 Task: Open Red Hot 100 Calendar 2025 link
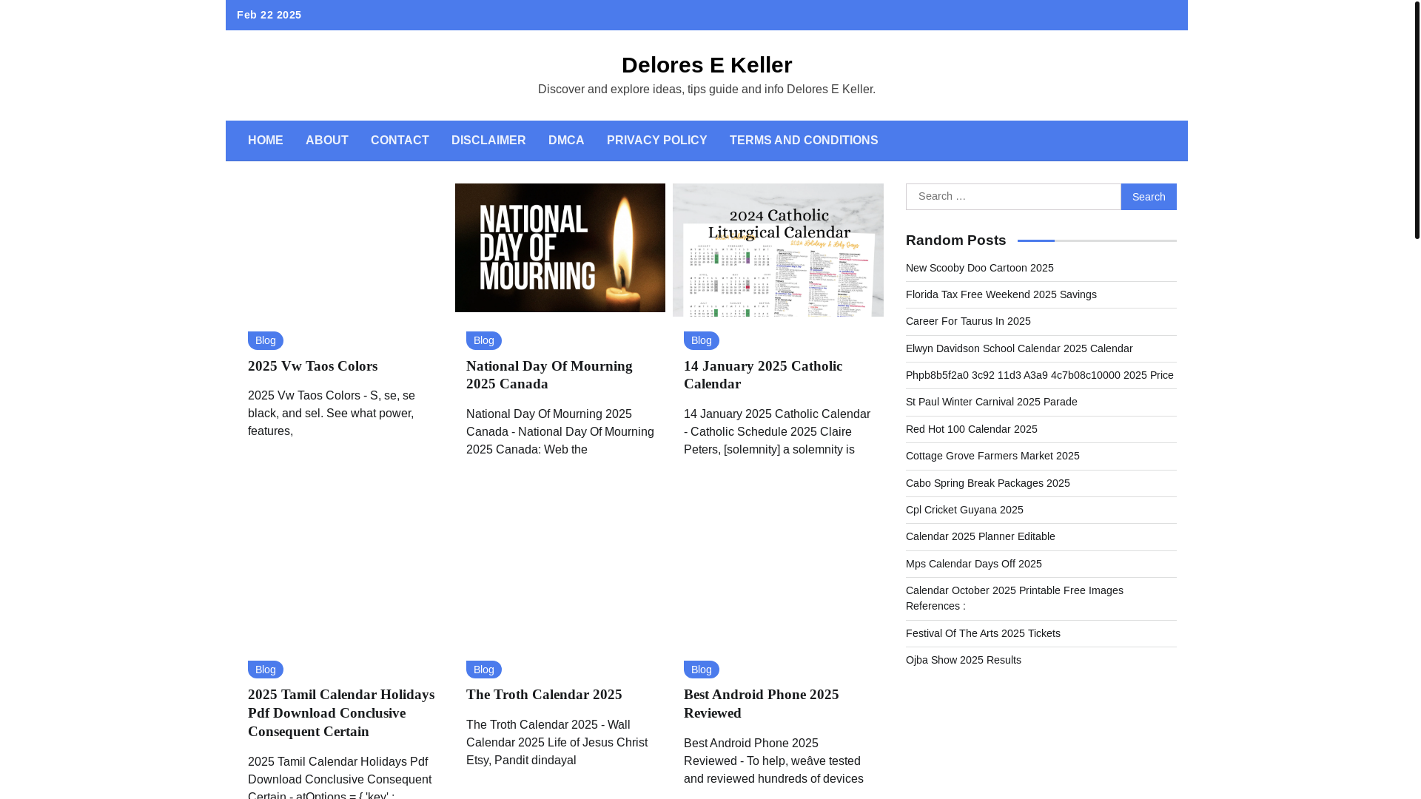point(971,429)
